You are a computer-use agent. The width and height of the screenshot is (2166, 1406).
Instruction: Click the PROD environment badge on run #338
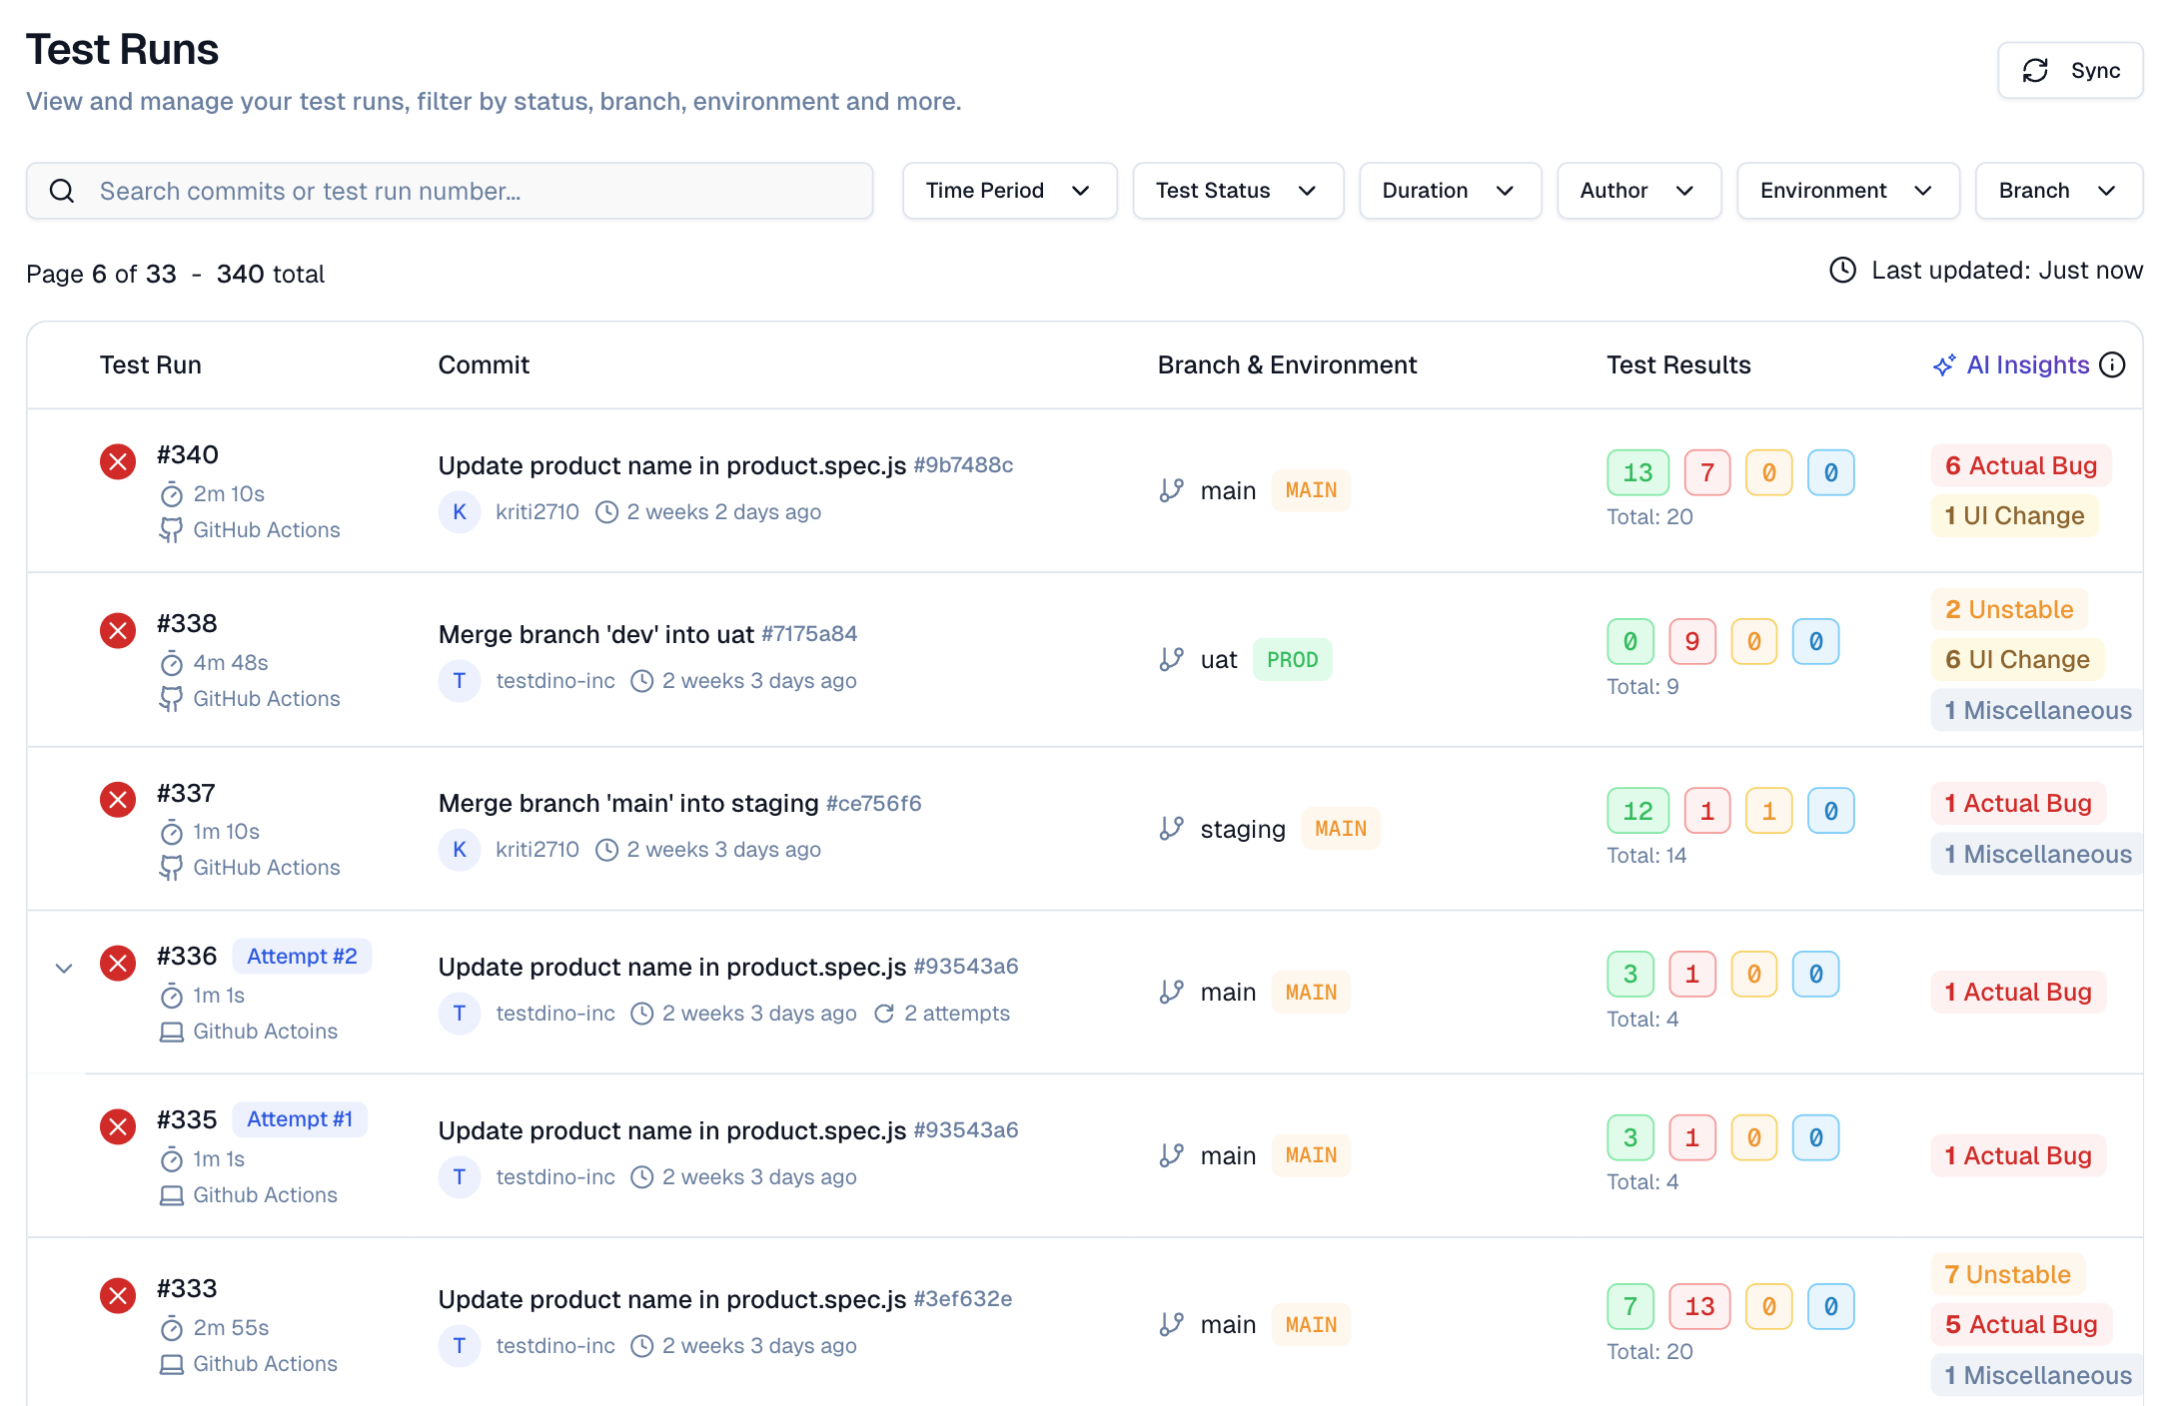pyautogui.click(x=1292, y=659)
